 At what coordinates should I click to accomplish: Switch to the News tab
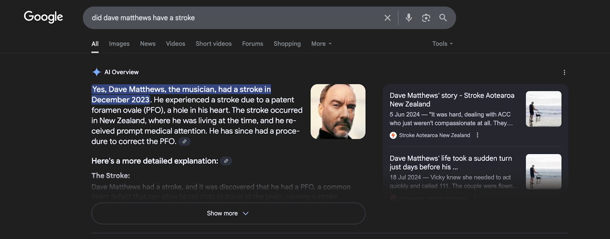point(148,44)
